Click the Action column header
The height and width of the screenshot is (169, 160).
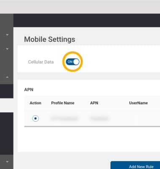pos(35,103)
